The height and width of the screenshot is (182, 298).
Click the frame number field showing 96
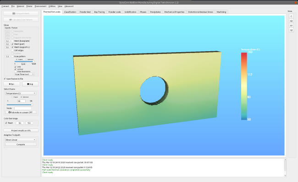(21, 101)
